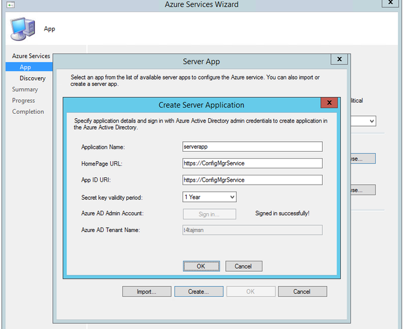Click the Server App dialog title
This screenshot has height=329, width=403.
201,62
